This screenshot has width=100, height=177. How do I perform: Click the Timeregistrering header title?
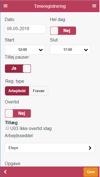[50, 6]
